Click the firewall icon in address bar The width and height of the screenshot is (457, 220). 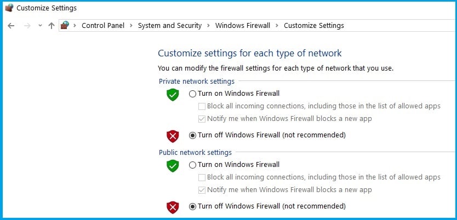(65, 25)
